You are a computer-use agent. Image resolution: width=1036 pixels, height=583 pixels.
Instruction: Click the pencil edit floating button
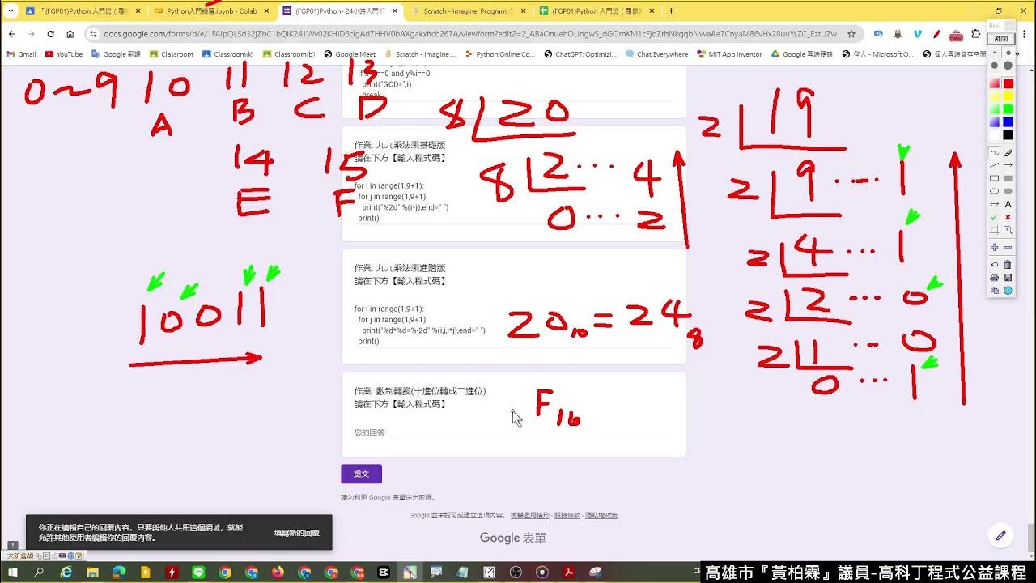click(x=1000, y=535)
